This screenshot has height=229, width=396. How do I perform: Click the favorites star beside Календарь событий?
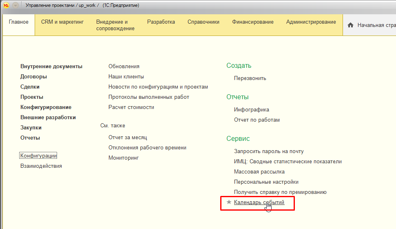[x=229, y=202]
